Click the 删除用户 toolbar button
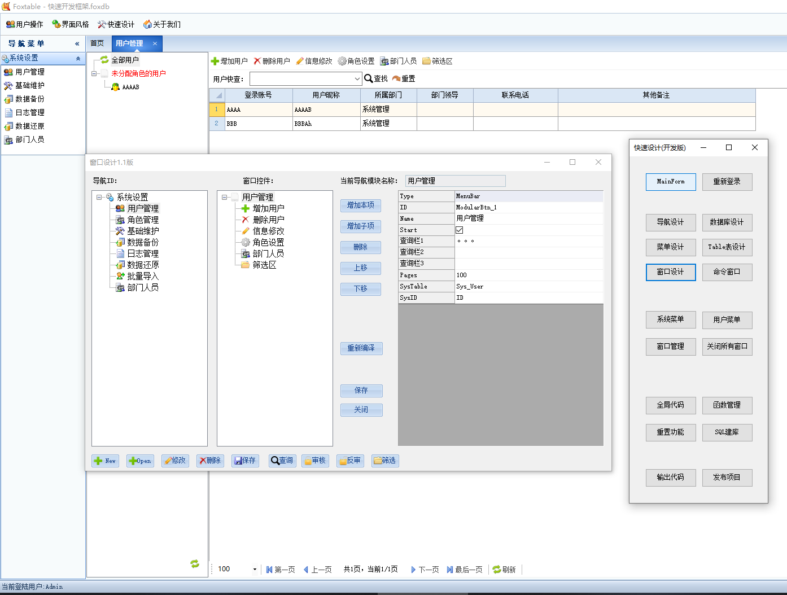Viewport: 787px width, 595px height. tap(272, 61)
